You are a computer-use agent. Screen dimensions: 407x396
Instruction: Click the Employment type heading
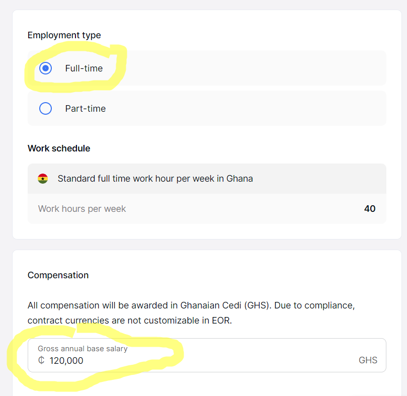(x=64, y=35)
